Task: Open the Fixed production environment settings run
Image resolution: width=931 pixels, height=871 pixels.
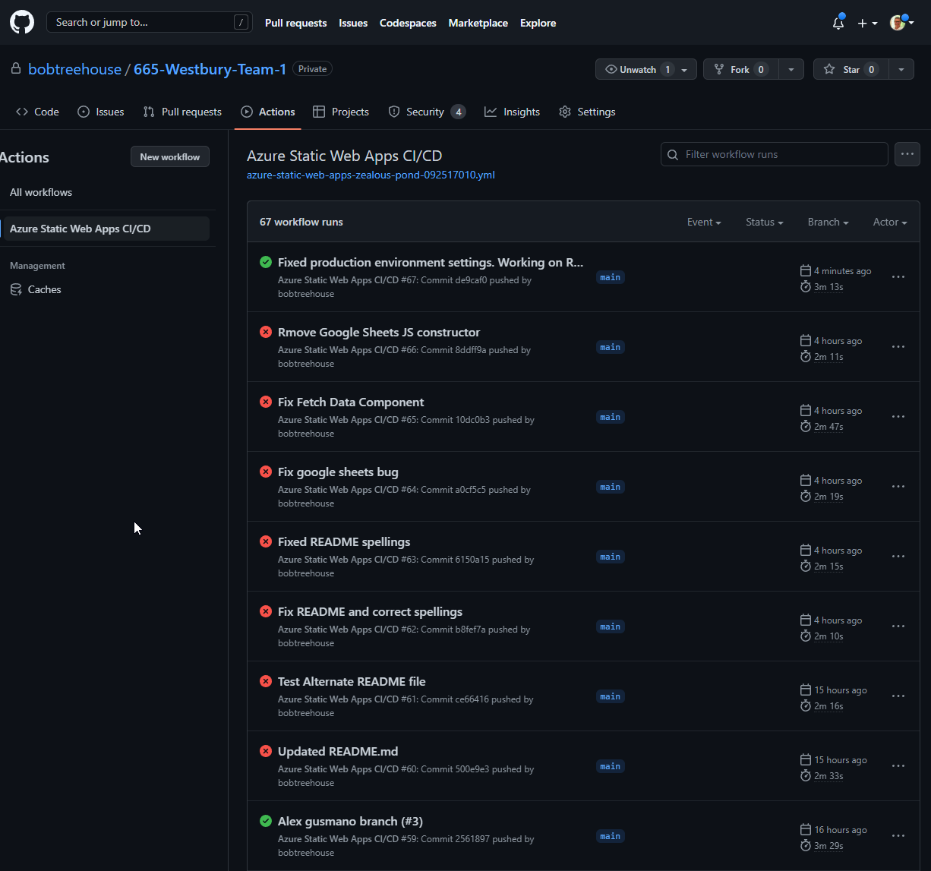Action: 431,262
